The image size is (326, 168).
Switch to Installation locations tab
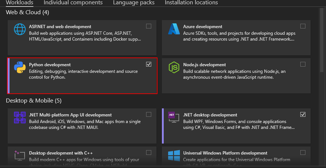click(191, 3)
